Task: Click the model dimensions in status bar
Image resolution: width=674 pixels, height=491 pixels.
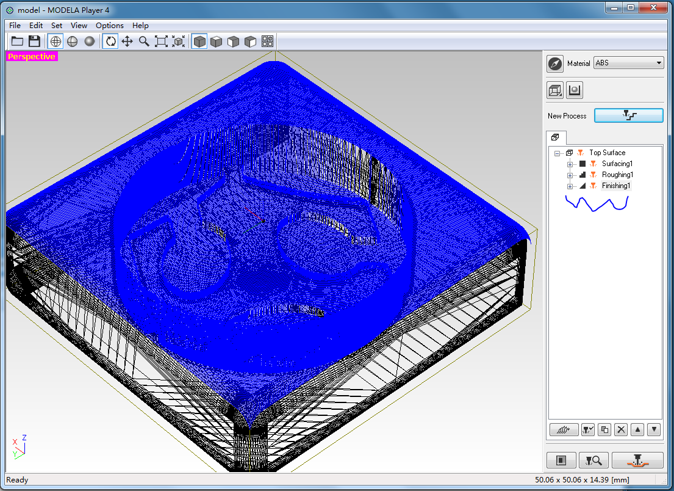Action: click(582, 480)
